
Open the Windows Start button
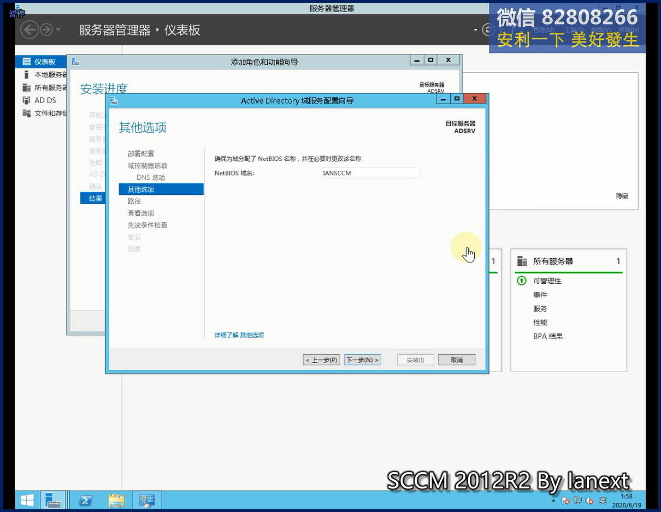click(x=27, y=500)
